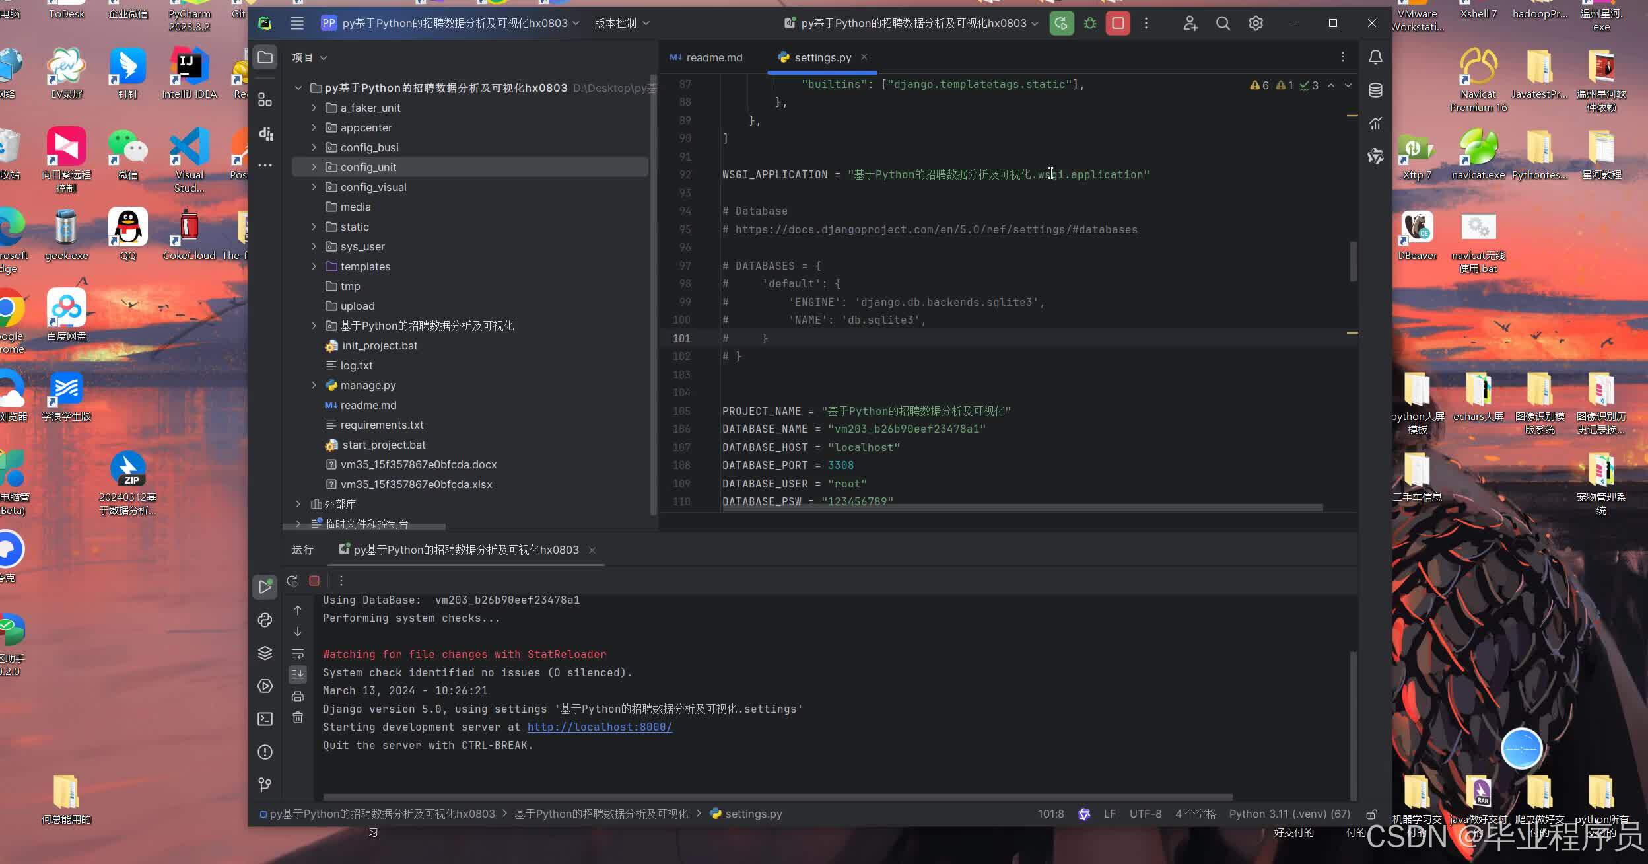Rerun the Django server configuration
The image size is (1648, 864).
pos(1062,23)
